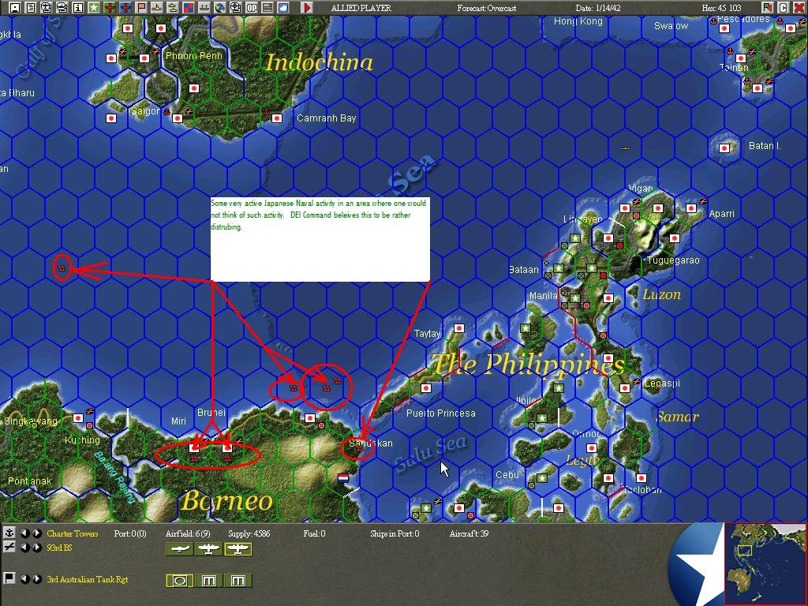Screen dimensions: 808x606
Task: Click the 'Hex: 45 103' readout
Action: (x=721, y=8)
